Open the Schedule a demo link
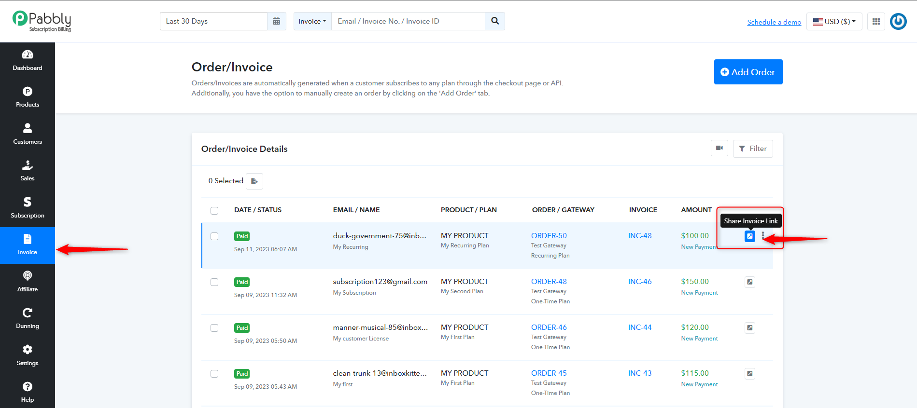Screen dimensions: 917x408 pyautogui.click(x=774, y=22)
